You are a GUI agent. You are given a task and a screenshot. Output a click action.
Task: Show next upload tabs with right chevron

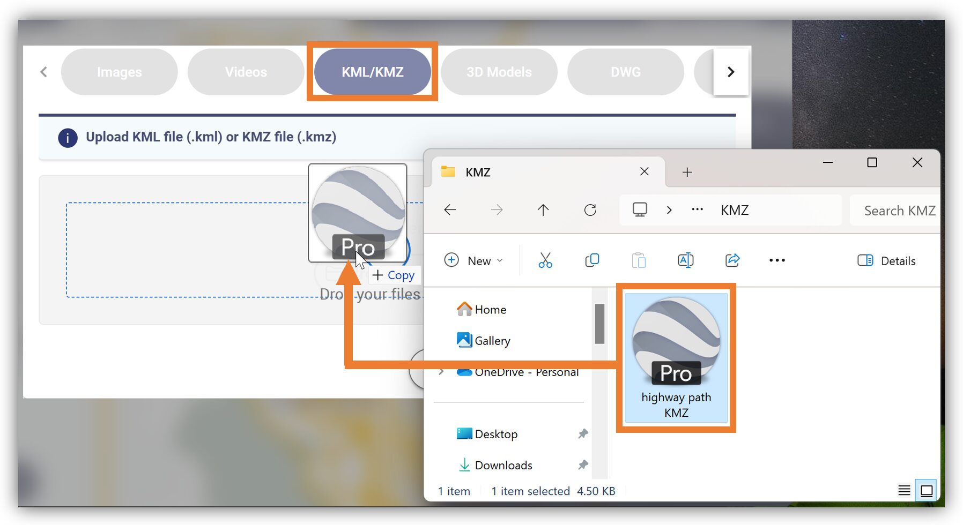point(731,72)
